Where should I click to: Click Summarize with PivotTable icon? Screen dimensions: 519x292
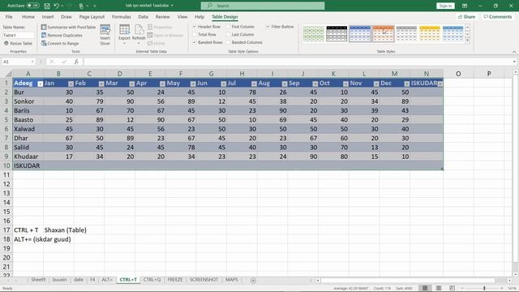pos(44,27)
